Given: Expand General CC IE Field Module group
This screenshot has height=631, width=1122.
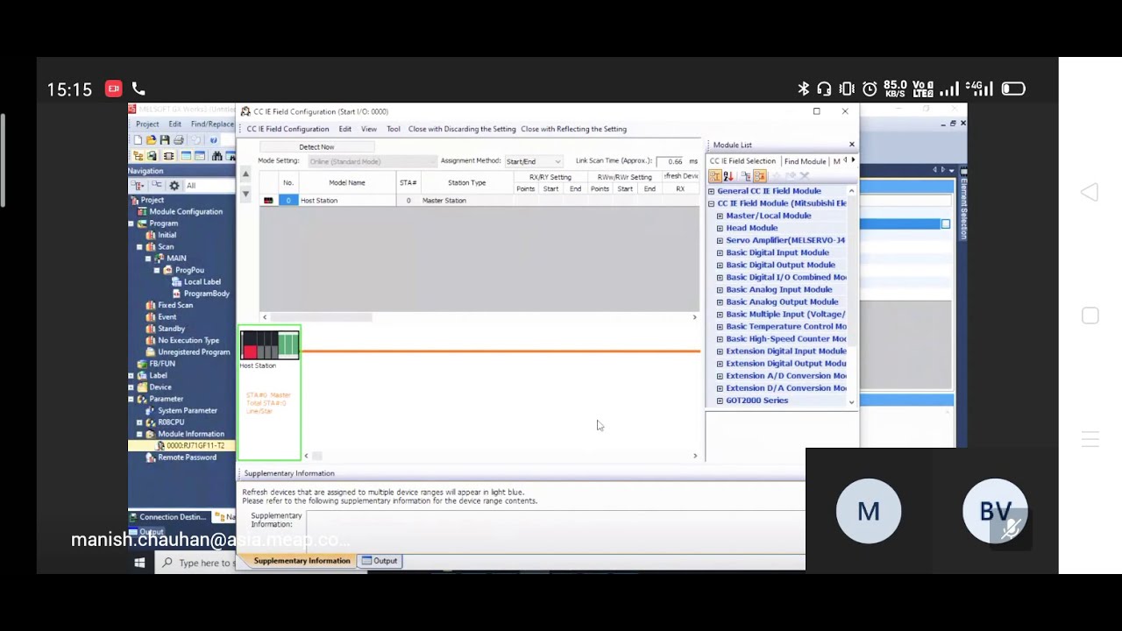Looking at the screenshot, I should pyautogui.click(x=712, y=191).
